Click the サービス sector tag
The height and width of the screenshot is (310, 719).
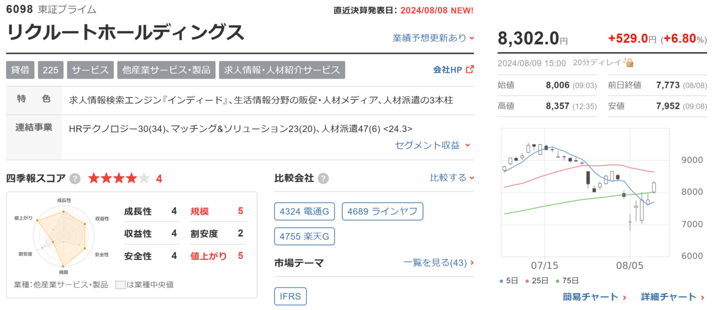point(90,70)
